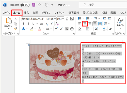Image resolution: width=127 pixels, height=93 pixels.
Task: Undo the last action
Action: pyautogui.click(x=39, y=5)
